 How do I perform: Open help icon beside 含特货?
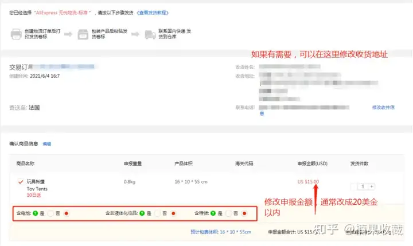pos(213,213)
